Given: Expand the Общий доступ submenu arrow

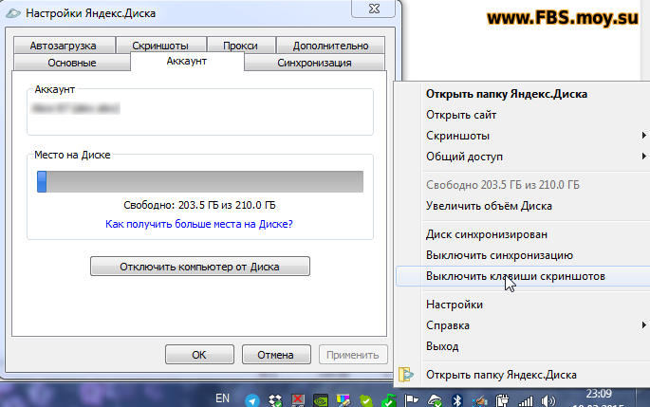Looking at the screenshot, I should click(x=643, y=156).
